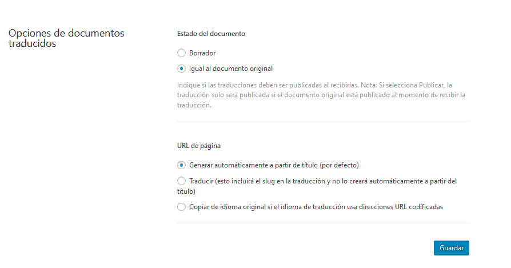
Task: Click the 'Borrador' label text
Action: (202, 53)
